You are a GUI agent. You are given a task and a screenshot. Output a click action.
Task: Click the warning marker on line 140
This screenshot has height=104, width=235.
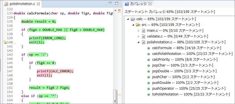click(5, 42)
